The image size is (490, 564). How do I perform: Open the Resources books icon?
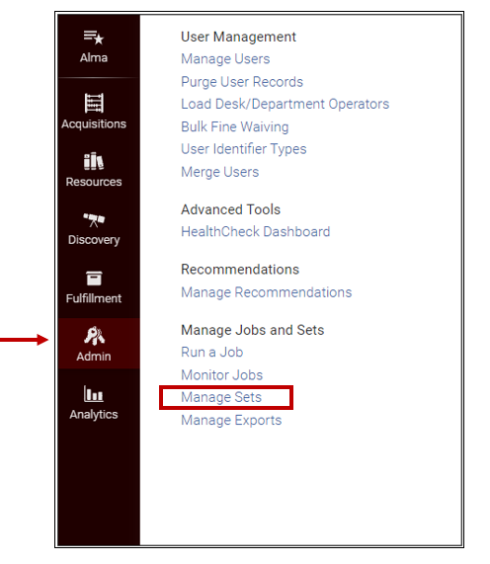click(x=94, y=161)
